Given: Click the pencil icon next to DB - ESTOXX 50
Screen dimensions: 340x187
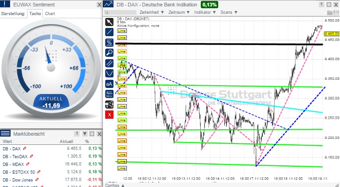Looking at the screenshot, I should pos(39,172).
